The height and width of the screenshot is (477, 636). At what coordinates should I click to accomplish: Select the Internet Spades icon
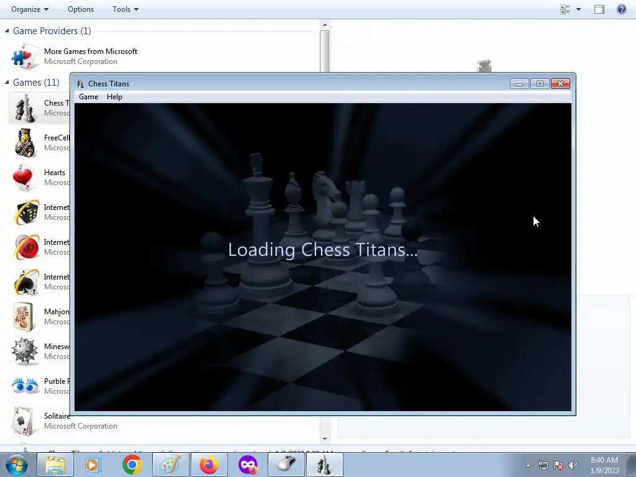[x=26, y=282]
